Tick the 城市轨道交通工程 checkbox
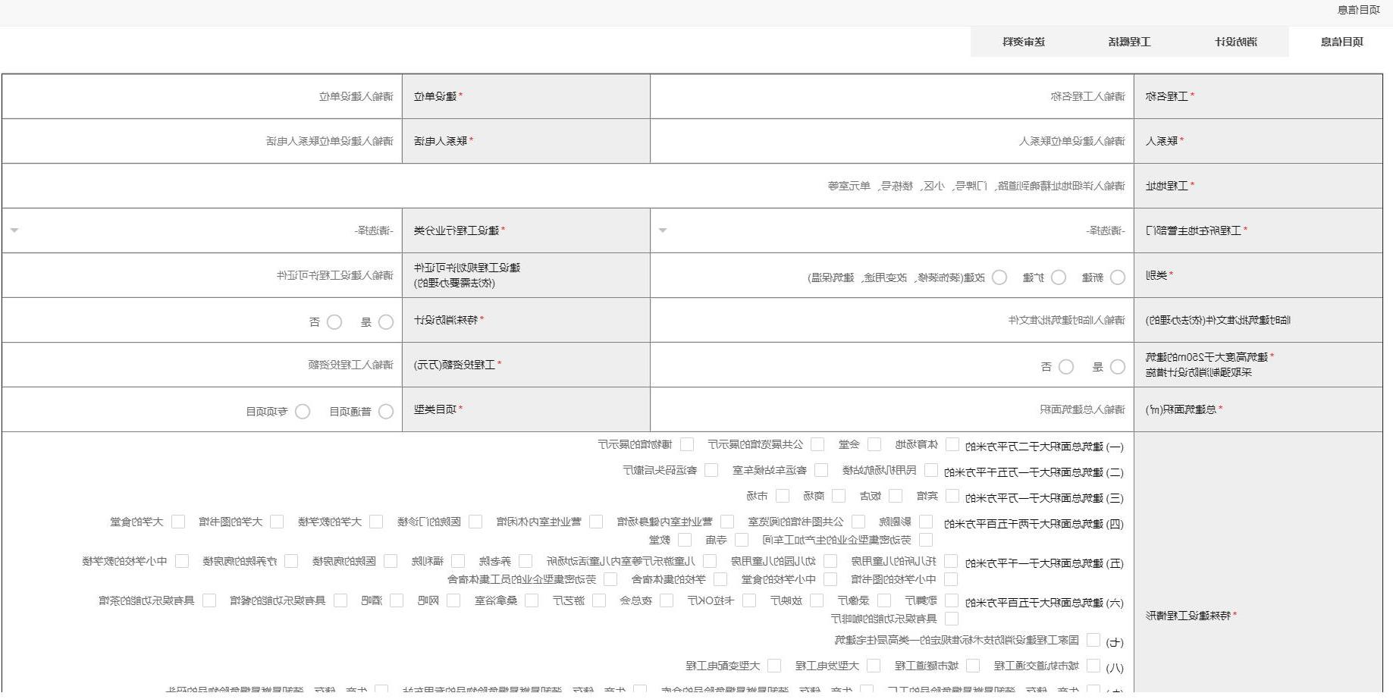 1093,666
